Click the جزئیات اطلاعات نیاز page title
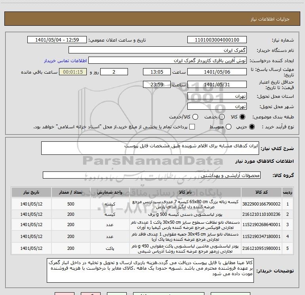305x295 pixels. (x=270, y=19)
